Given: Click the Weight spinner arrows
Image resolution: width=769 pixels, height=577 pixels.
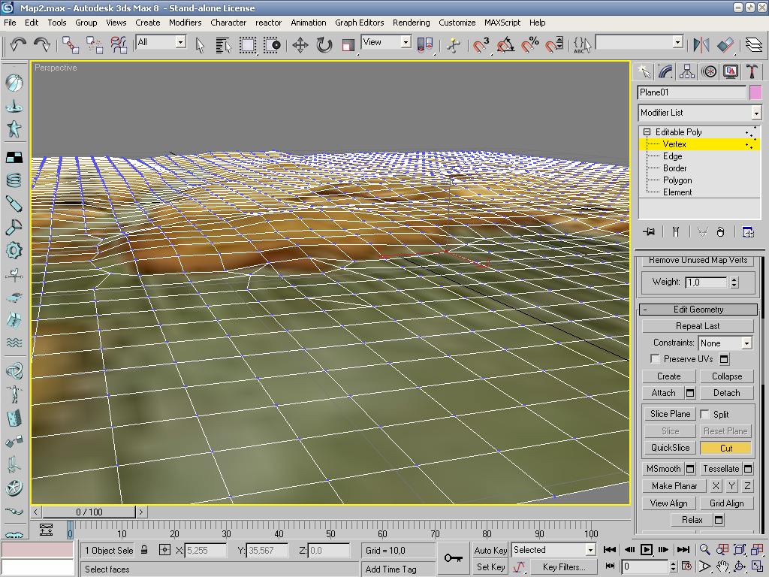Looking at the screenshot, I should point(734,282).
